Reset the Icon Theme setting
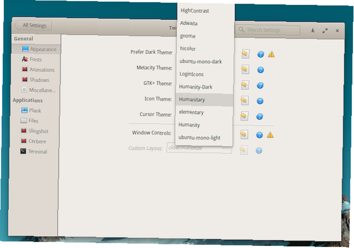The height and width of the screenshot is (248, 354). [x=244, y=101]
